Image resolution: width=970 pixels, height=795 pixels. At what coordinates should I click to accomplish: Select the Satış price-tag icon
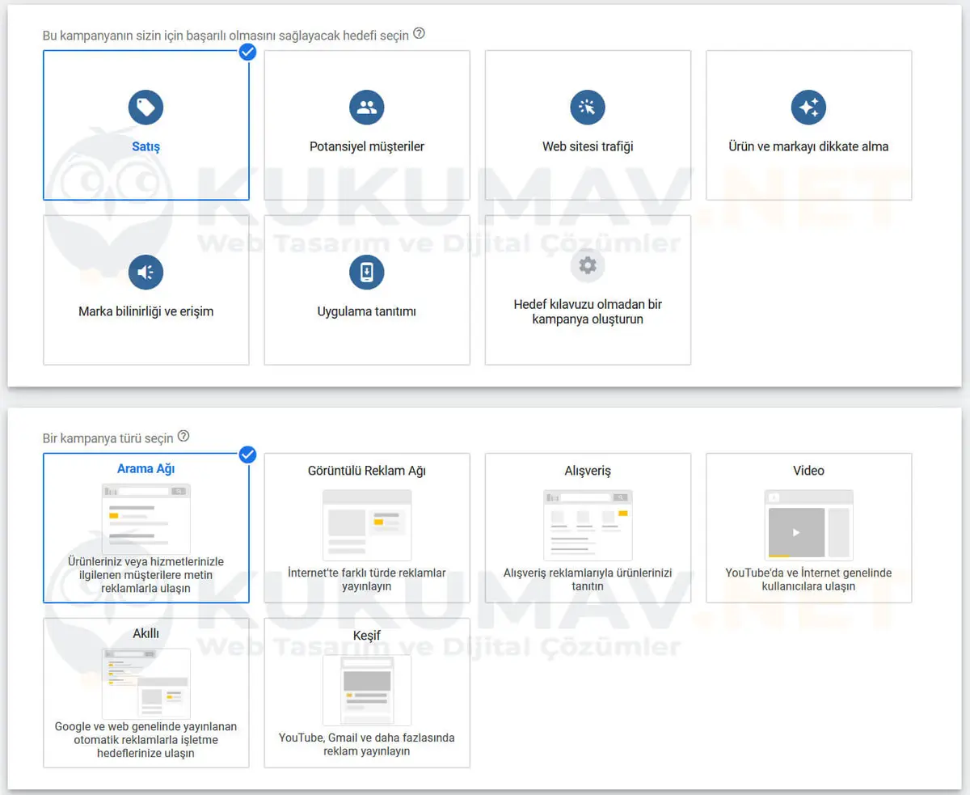145,107
